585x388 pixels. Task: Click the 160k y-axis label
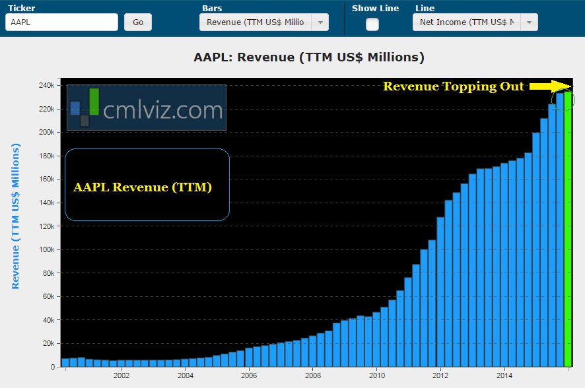(47, 179)
